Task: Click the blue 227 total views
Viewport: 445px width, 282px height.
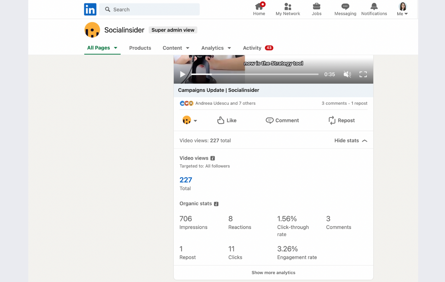Action: 186,180
